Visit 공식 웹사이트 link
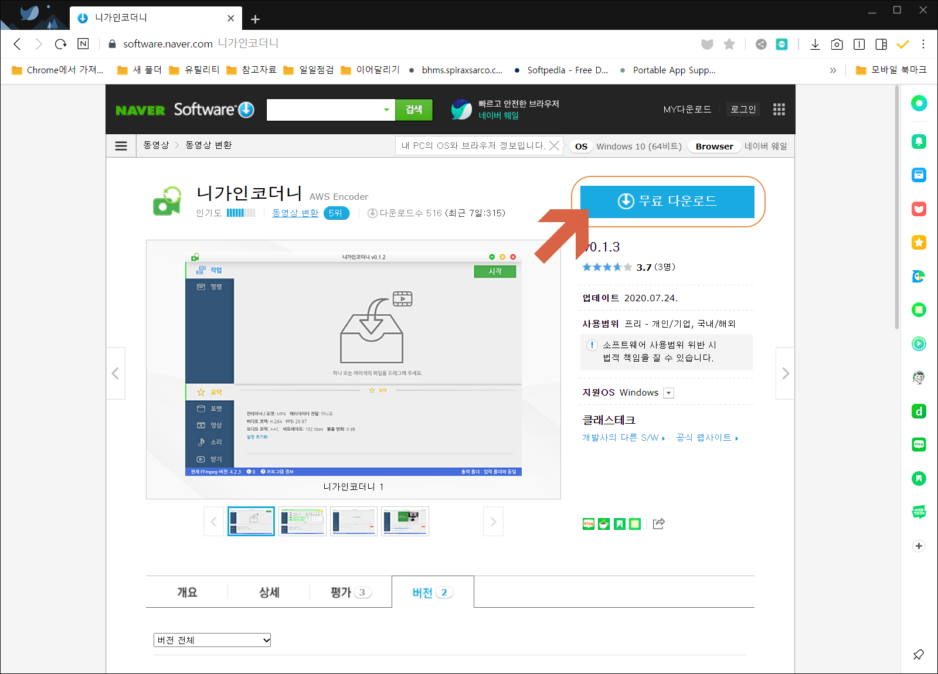 point(707,438)
